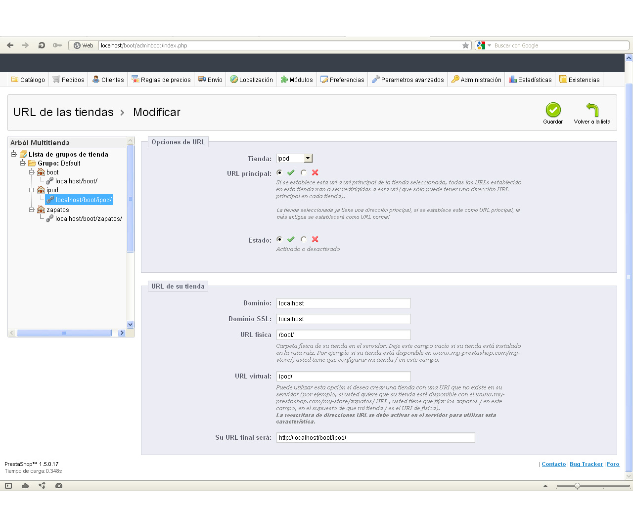Screen dimensions: 633x506
Task: Click the Grupo: Default folder icon
Action: click(32, 163)
